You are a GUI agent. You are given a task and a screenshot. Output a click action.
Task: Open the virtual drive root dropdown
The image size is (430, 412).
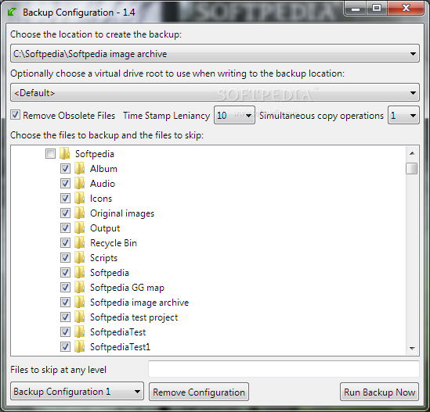(x=215, y=93)
